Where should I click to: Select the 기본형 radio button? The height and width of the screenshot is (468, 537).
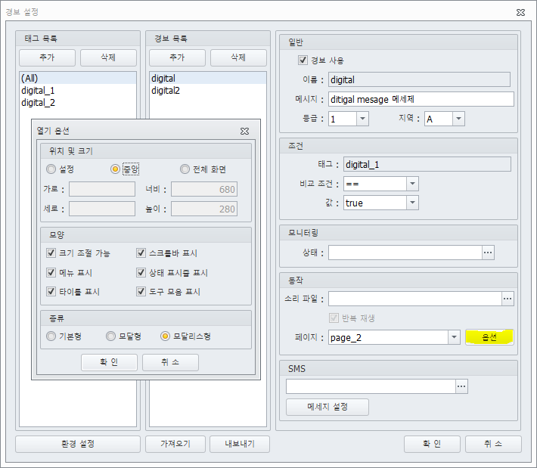pyautogui.click(x=51, y=336)
